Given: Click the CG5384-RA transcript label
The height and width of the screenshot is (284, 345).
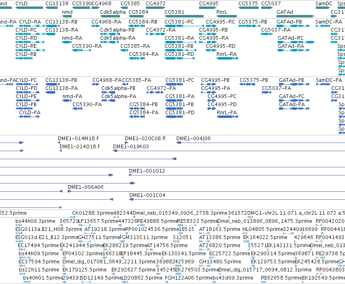Looking at the screenshot, I should pos(144,54).
